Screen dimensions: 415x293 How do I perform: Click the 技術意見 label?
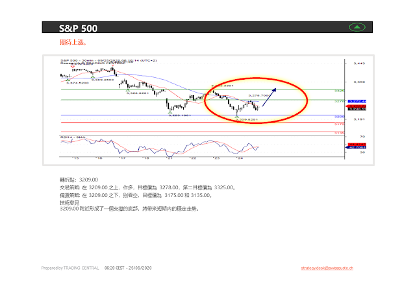[x=69, y=203]
